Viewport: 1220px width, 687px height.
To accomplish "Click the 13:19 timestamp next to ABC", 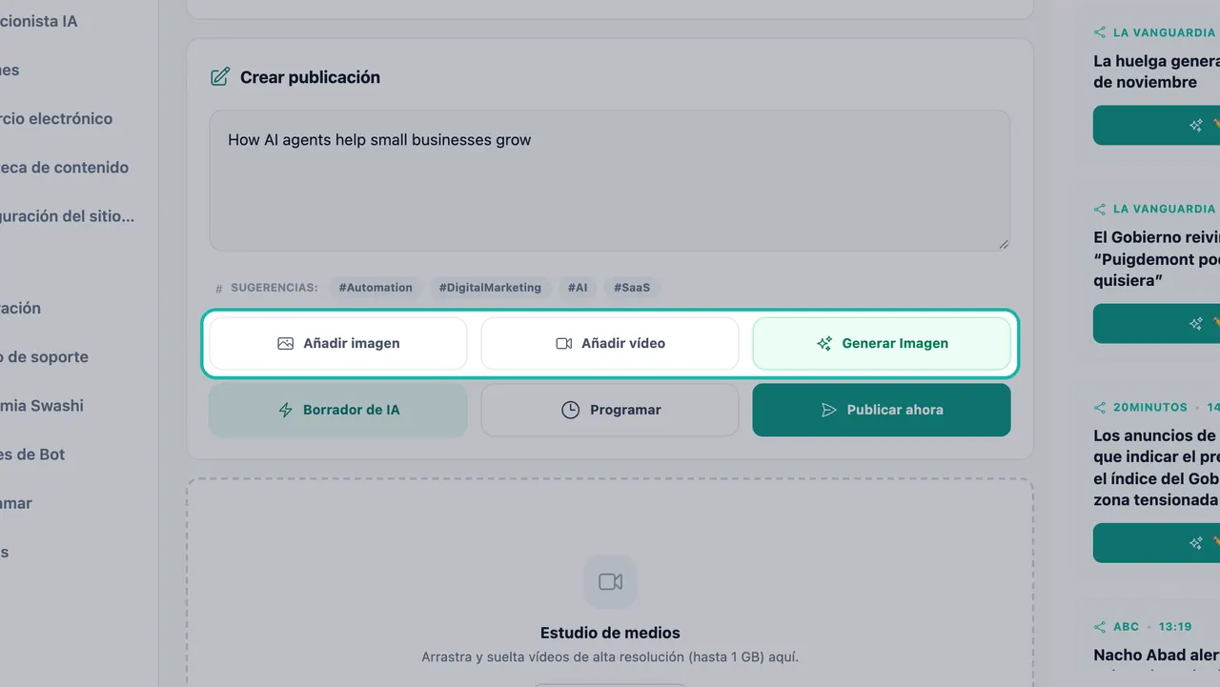I will [1176, 627].
